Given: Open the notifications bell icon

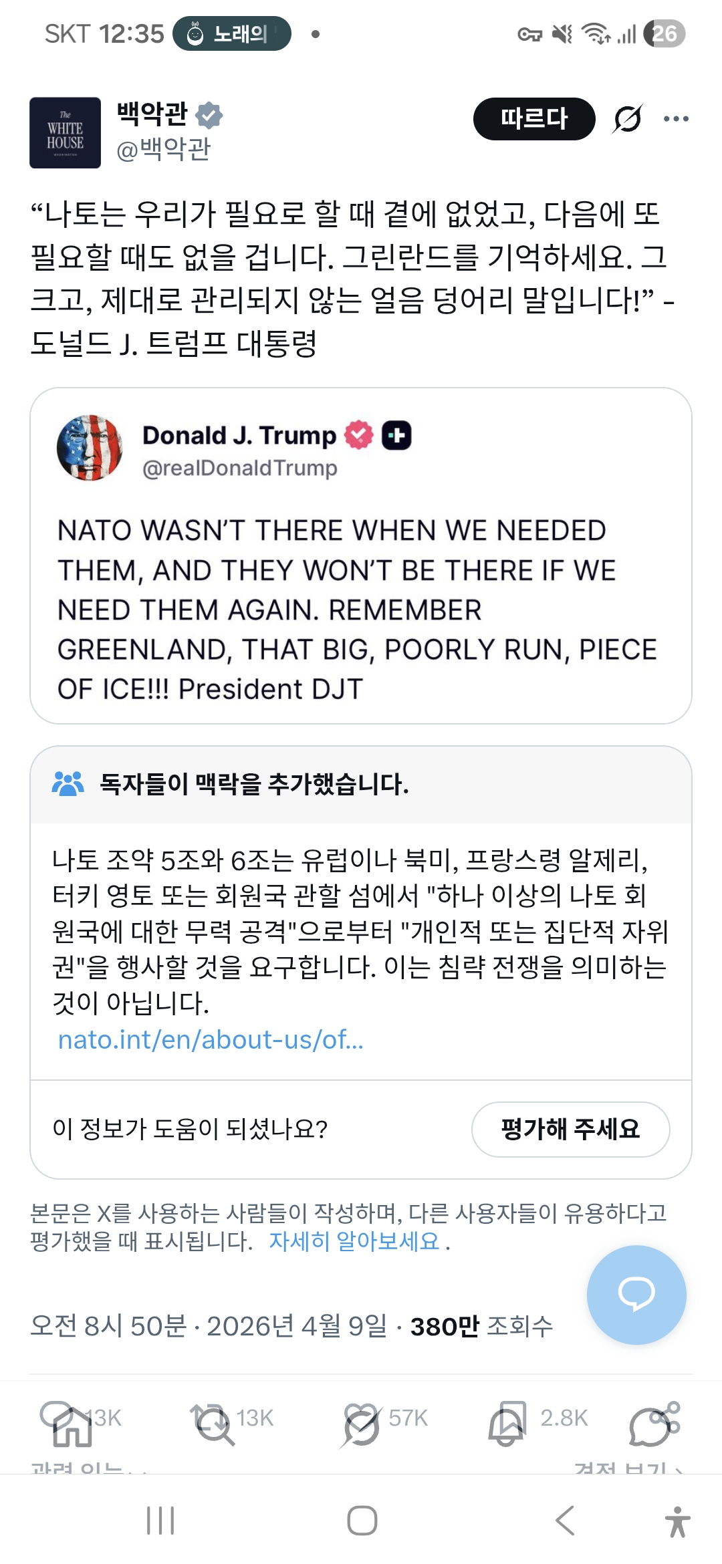Looking at the screenshot, I should [x=506, y=1428].
